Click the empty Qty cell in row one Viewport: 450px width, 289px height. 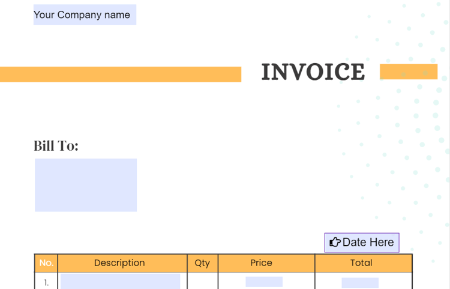tap(202, 281)
